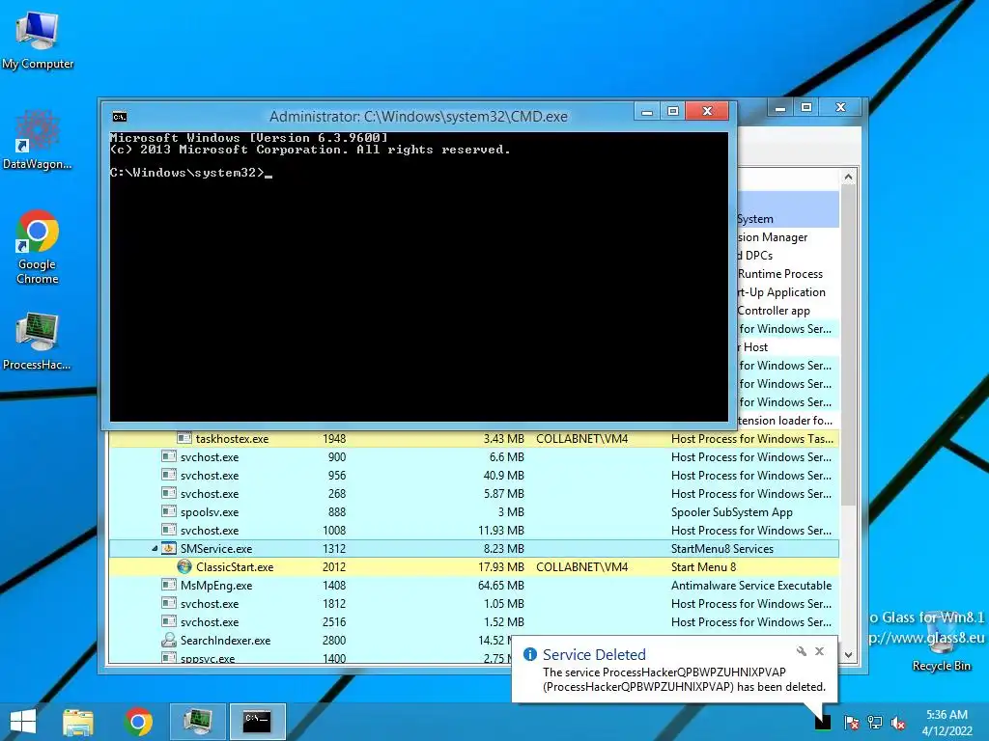
Task: Open notification options via the wrench icon
Action: click(801, 651)
